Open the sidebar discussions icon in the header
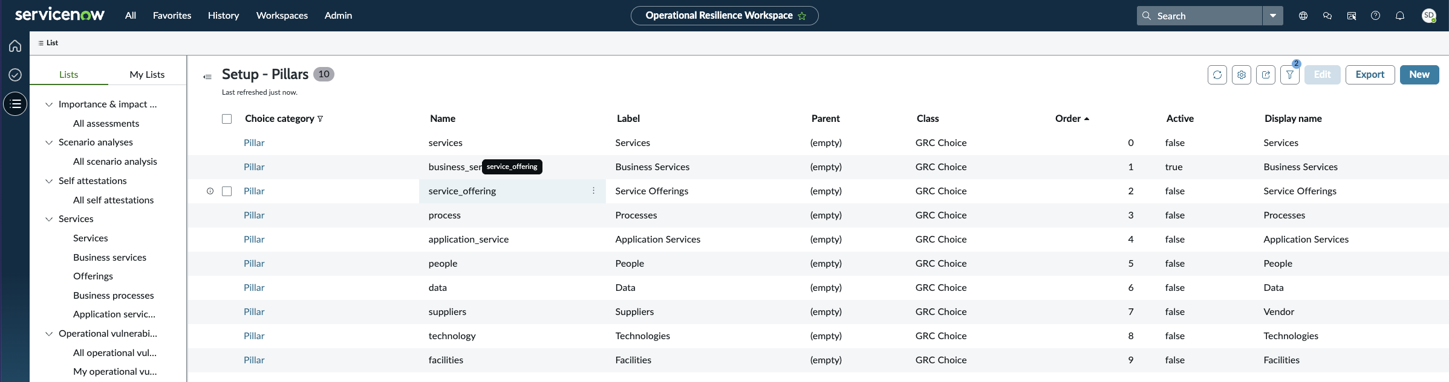This screenshot has height=382, width=1449. coord(1352,16)
